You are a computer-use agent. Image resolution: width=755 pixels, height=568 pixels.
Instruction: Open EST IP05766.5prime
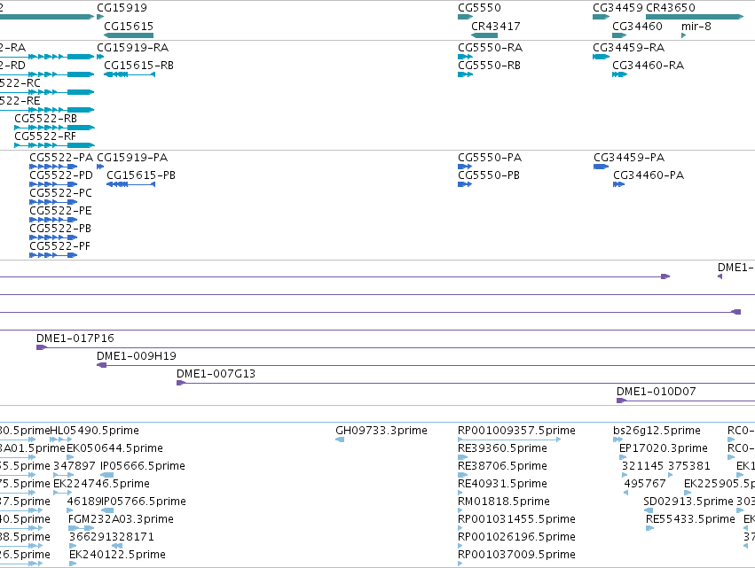point(144,502)
